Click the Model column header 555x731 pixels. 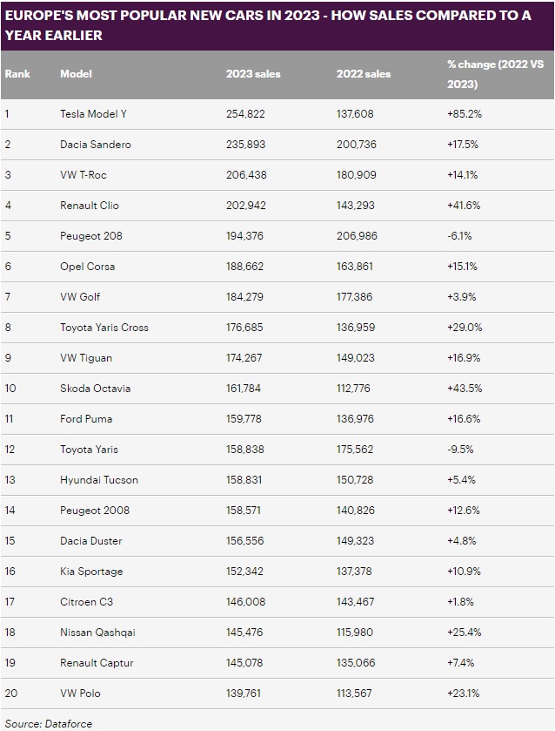click(76, 74)
